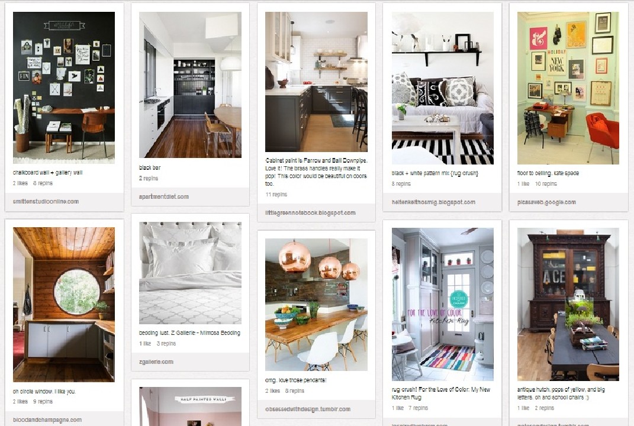Open the chalkboard wall gallery pin image

pos(64,88)
